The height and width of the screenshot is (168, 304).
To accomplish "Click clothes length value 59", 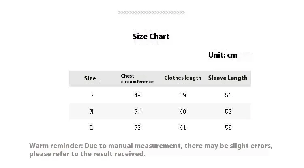I will point(183,95).
